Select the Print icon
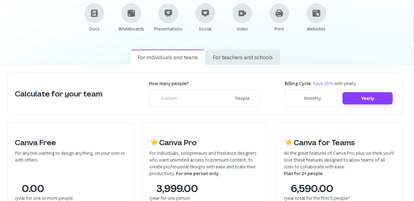This screenshot has width=414, height=201. click(x=279, y=13)
